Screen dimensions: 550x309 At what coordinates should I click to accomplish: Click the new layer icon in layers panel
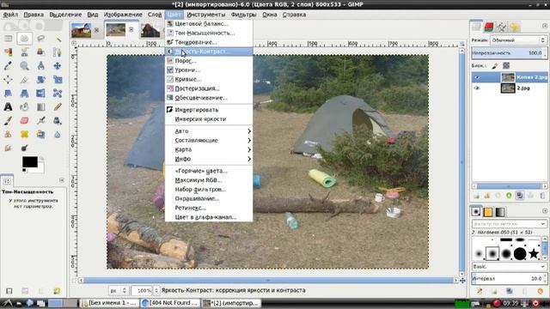[x=476, y=196]
